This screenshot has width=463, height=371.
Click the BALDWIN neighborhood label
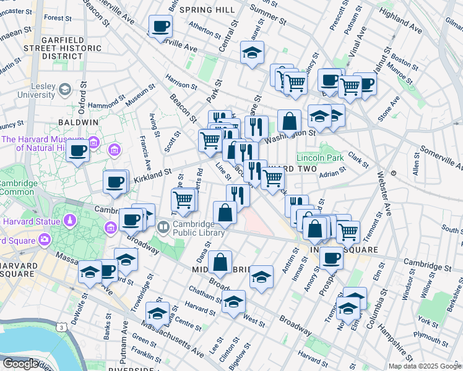click(79, 122)
